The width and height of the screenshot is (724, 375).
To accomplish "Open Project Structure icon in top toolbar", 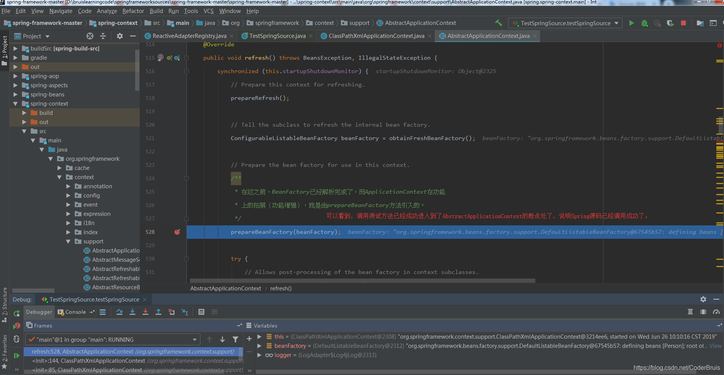I will click(x=700, y=23).
